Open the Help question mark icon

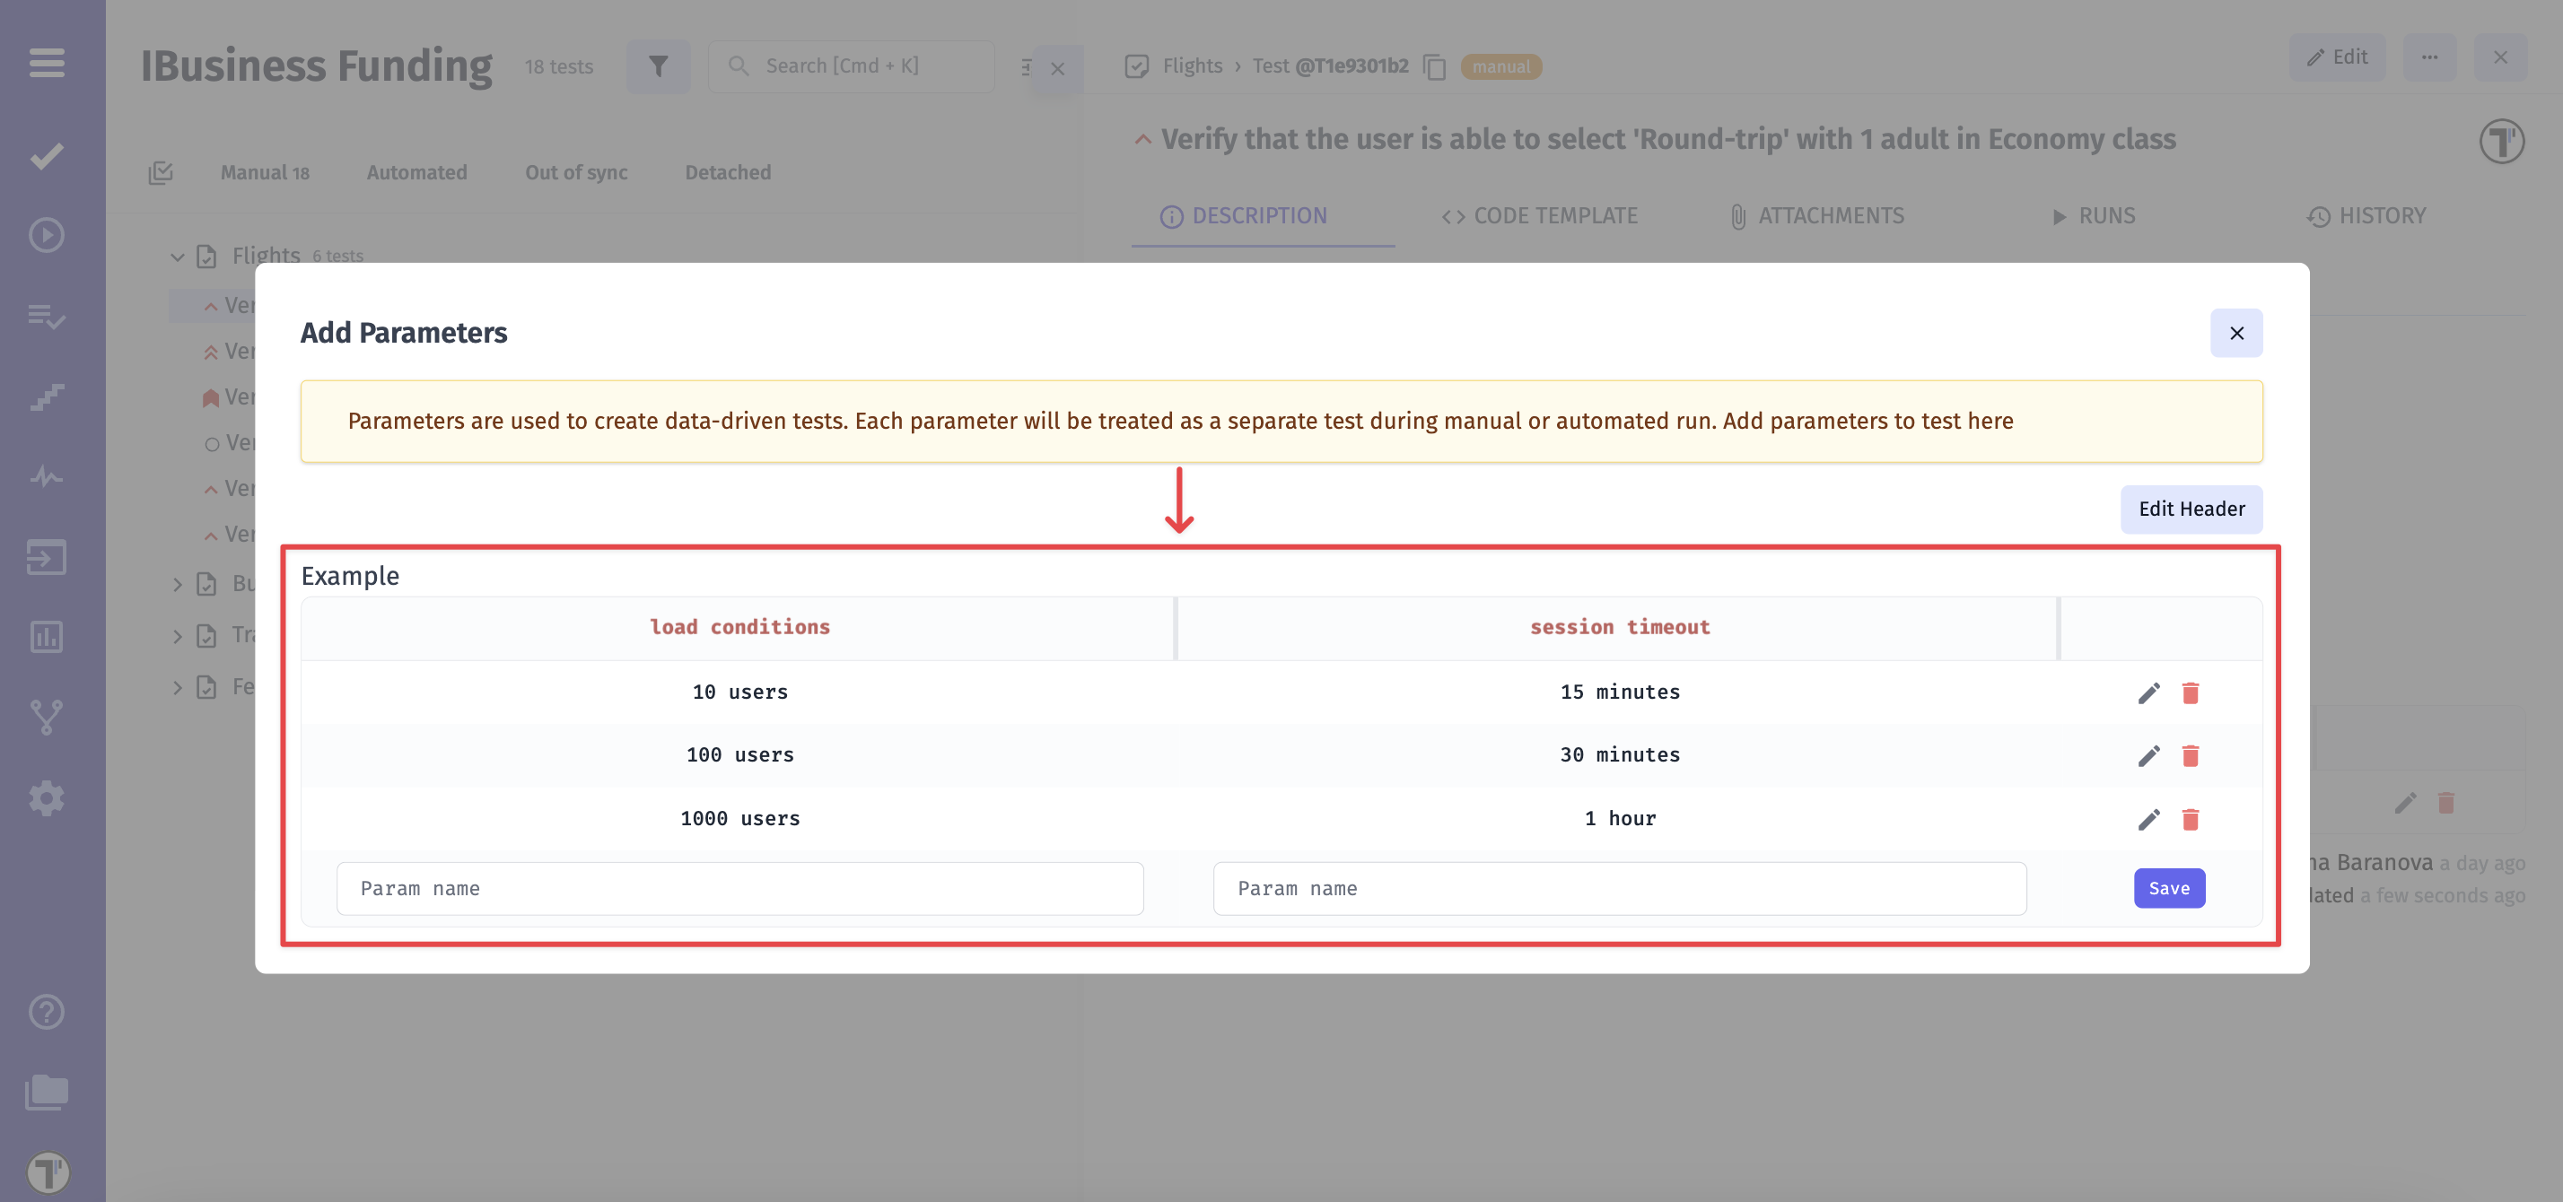click(45, 1012)
